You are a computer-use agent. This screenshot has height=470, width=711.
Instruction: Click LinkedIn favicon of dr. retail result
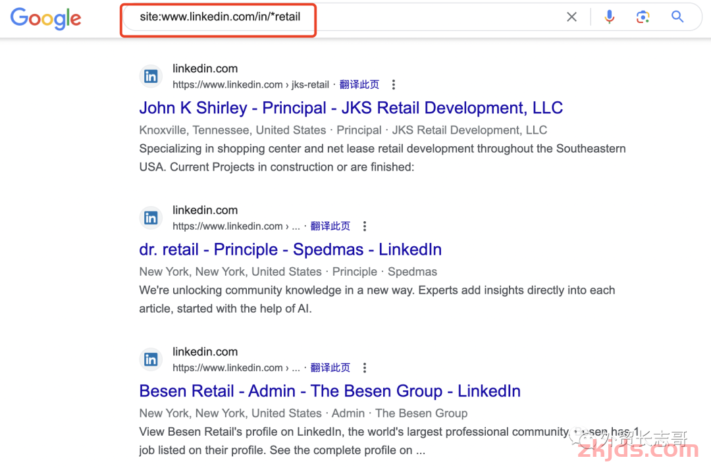pyautogui.click(x=151, y=218)
